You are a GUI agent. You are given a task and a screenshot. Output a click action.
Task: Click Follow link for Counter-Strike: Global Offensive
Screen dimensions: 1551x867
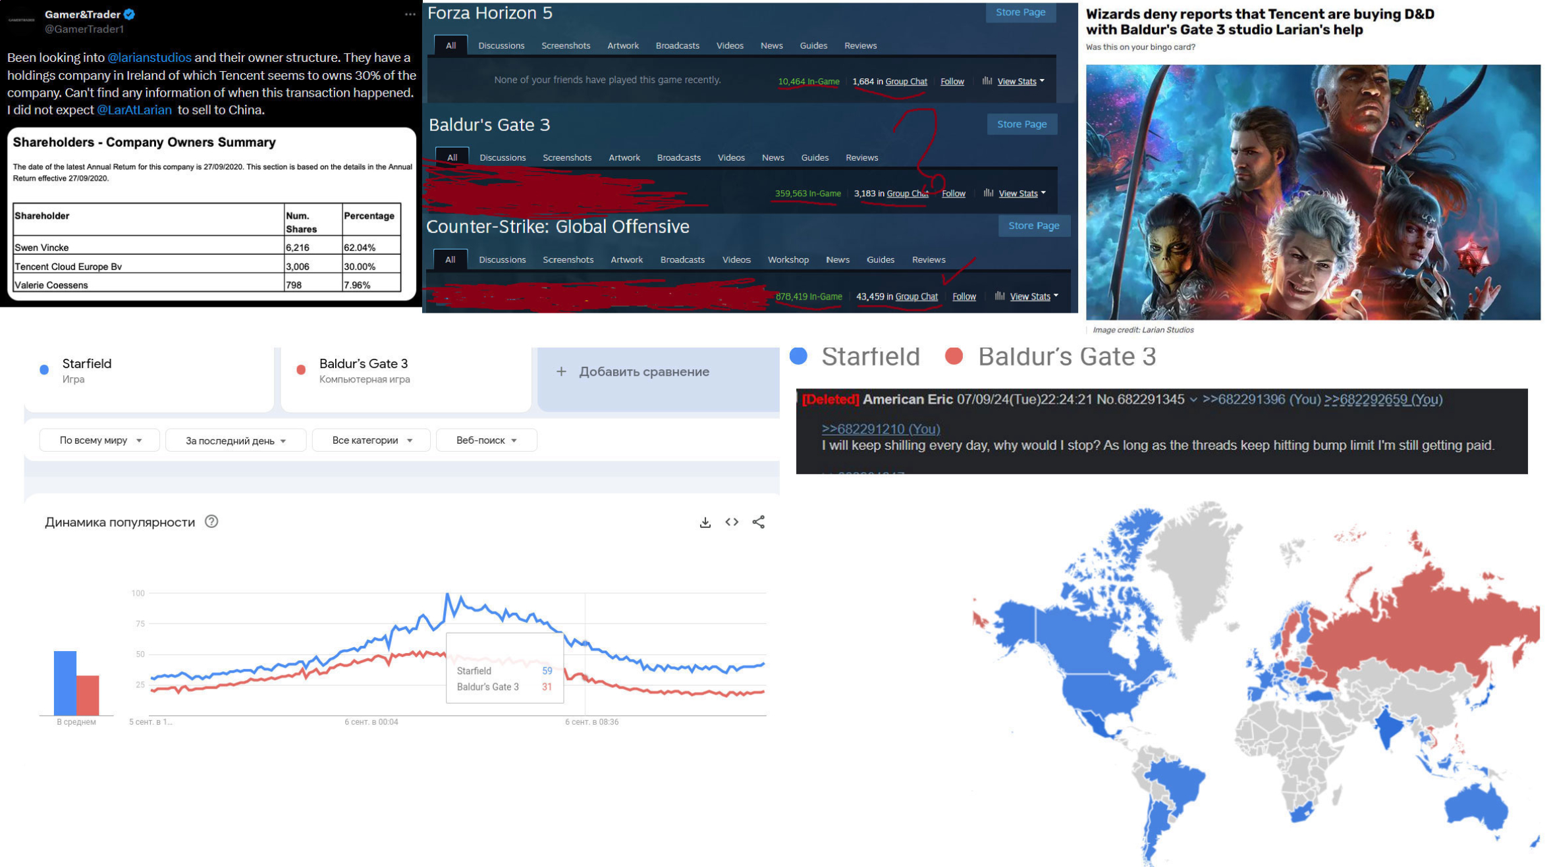click(964, 297)
